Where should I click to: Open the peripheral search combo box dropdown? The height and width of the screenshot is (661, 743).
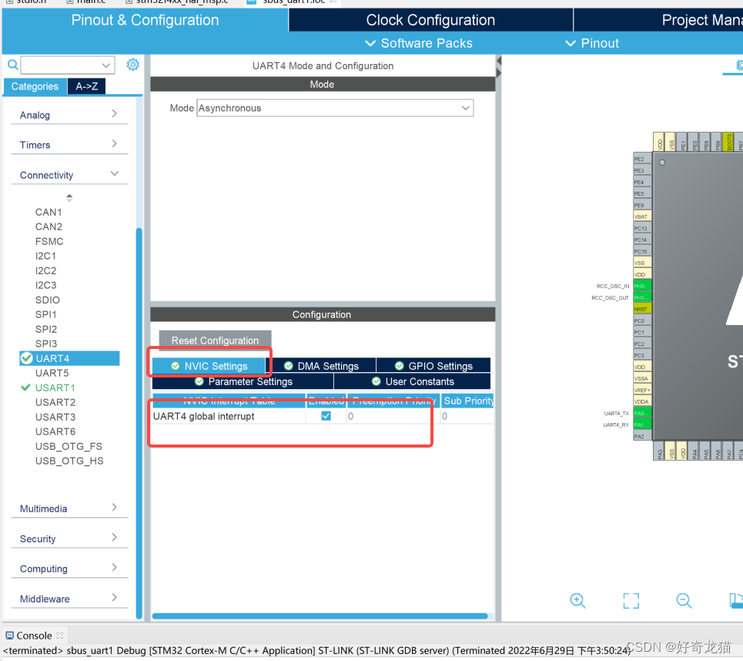[x=105, y=65]
